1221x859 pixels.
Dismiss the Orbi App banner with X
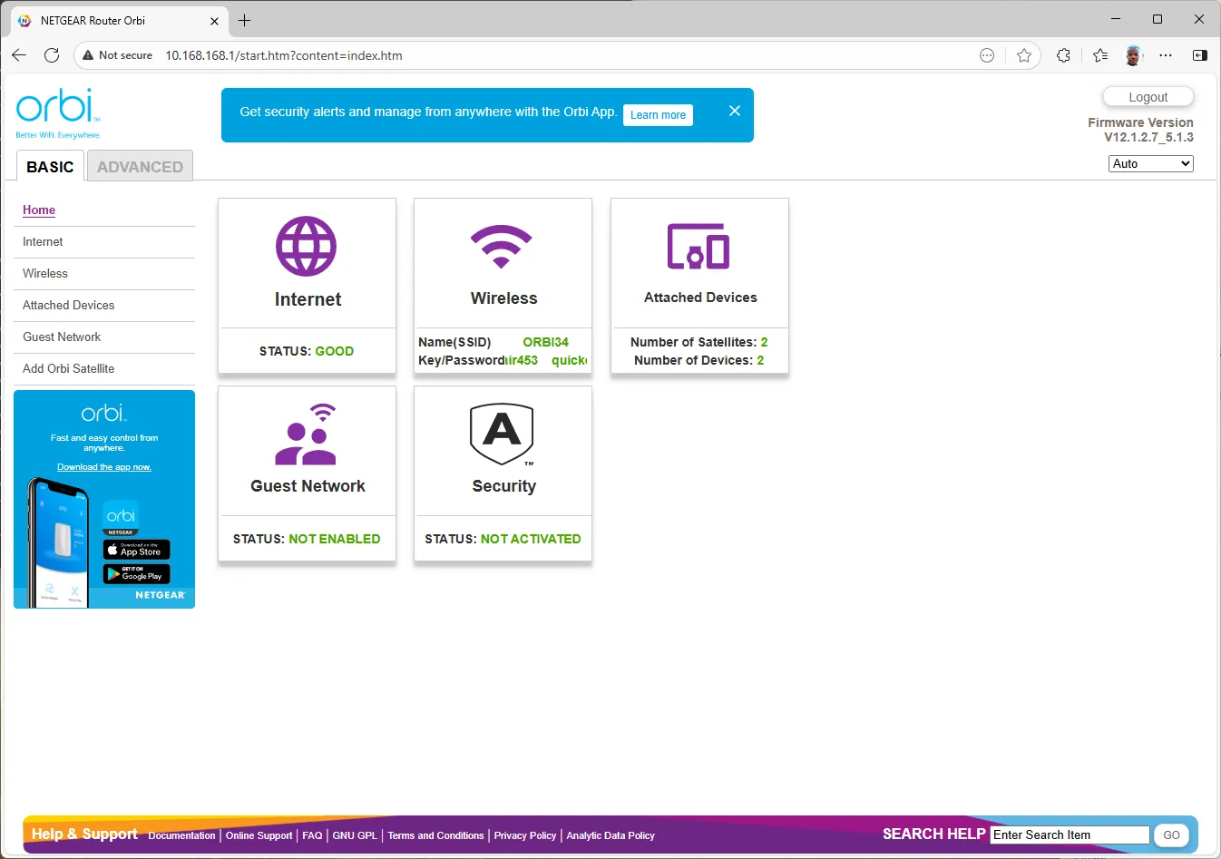click(x=735, y=111)
